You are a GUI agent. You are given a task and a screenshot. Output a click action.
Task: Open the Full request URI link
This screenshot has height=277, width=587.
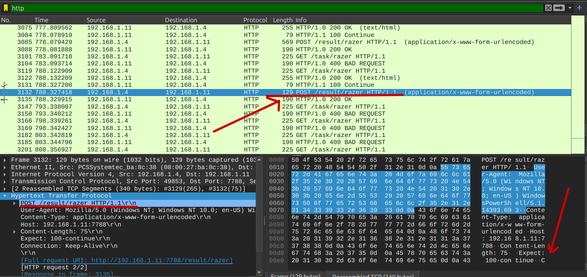click(127, 260)
